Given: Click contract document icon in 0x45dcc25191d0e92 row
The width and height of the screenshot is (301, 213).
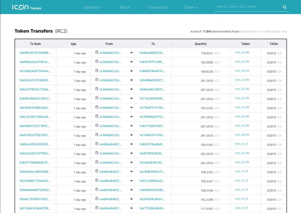Looking at the screenshot, I should [x=97, y=80].
